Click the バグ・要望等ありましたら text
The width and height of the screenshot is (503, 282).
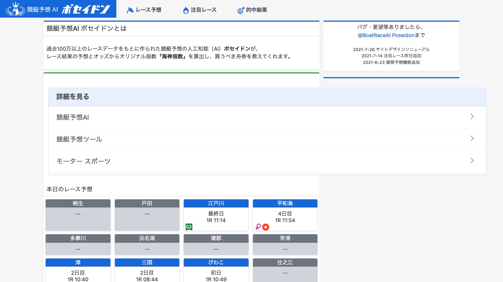click(x=391, y=27)
